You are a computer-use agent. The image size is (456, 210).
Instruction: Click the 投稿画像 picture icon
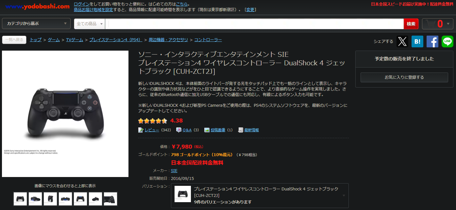(207, 130)
